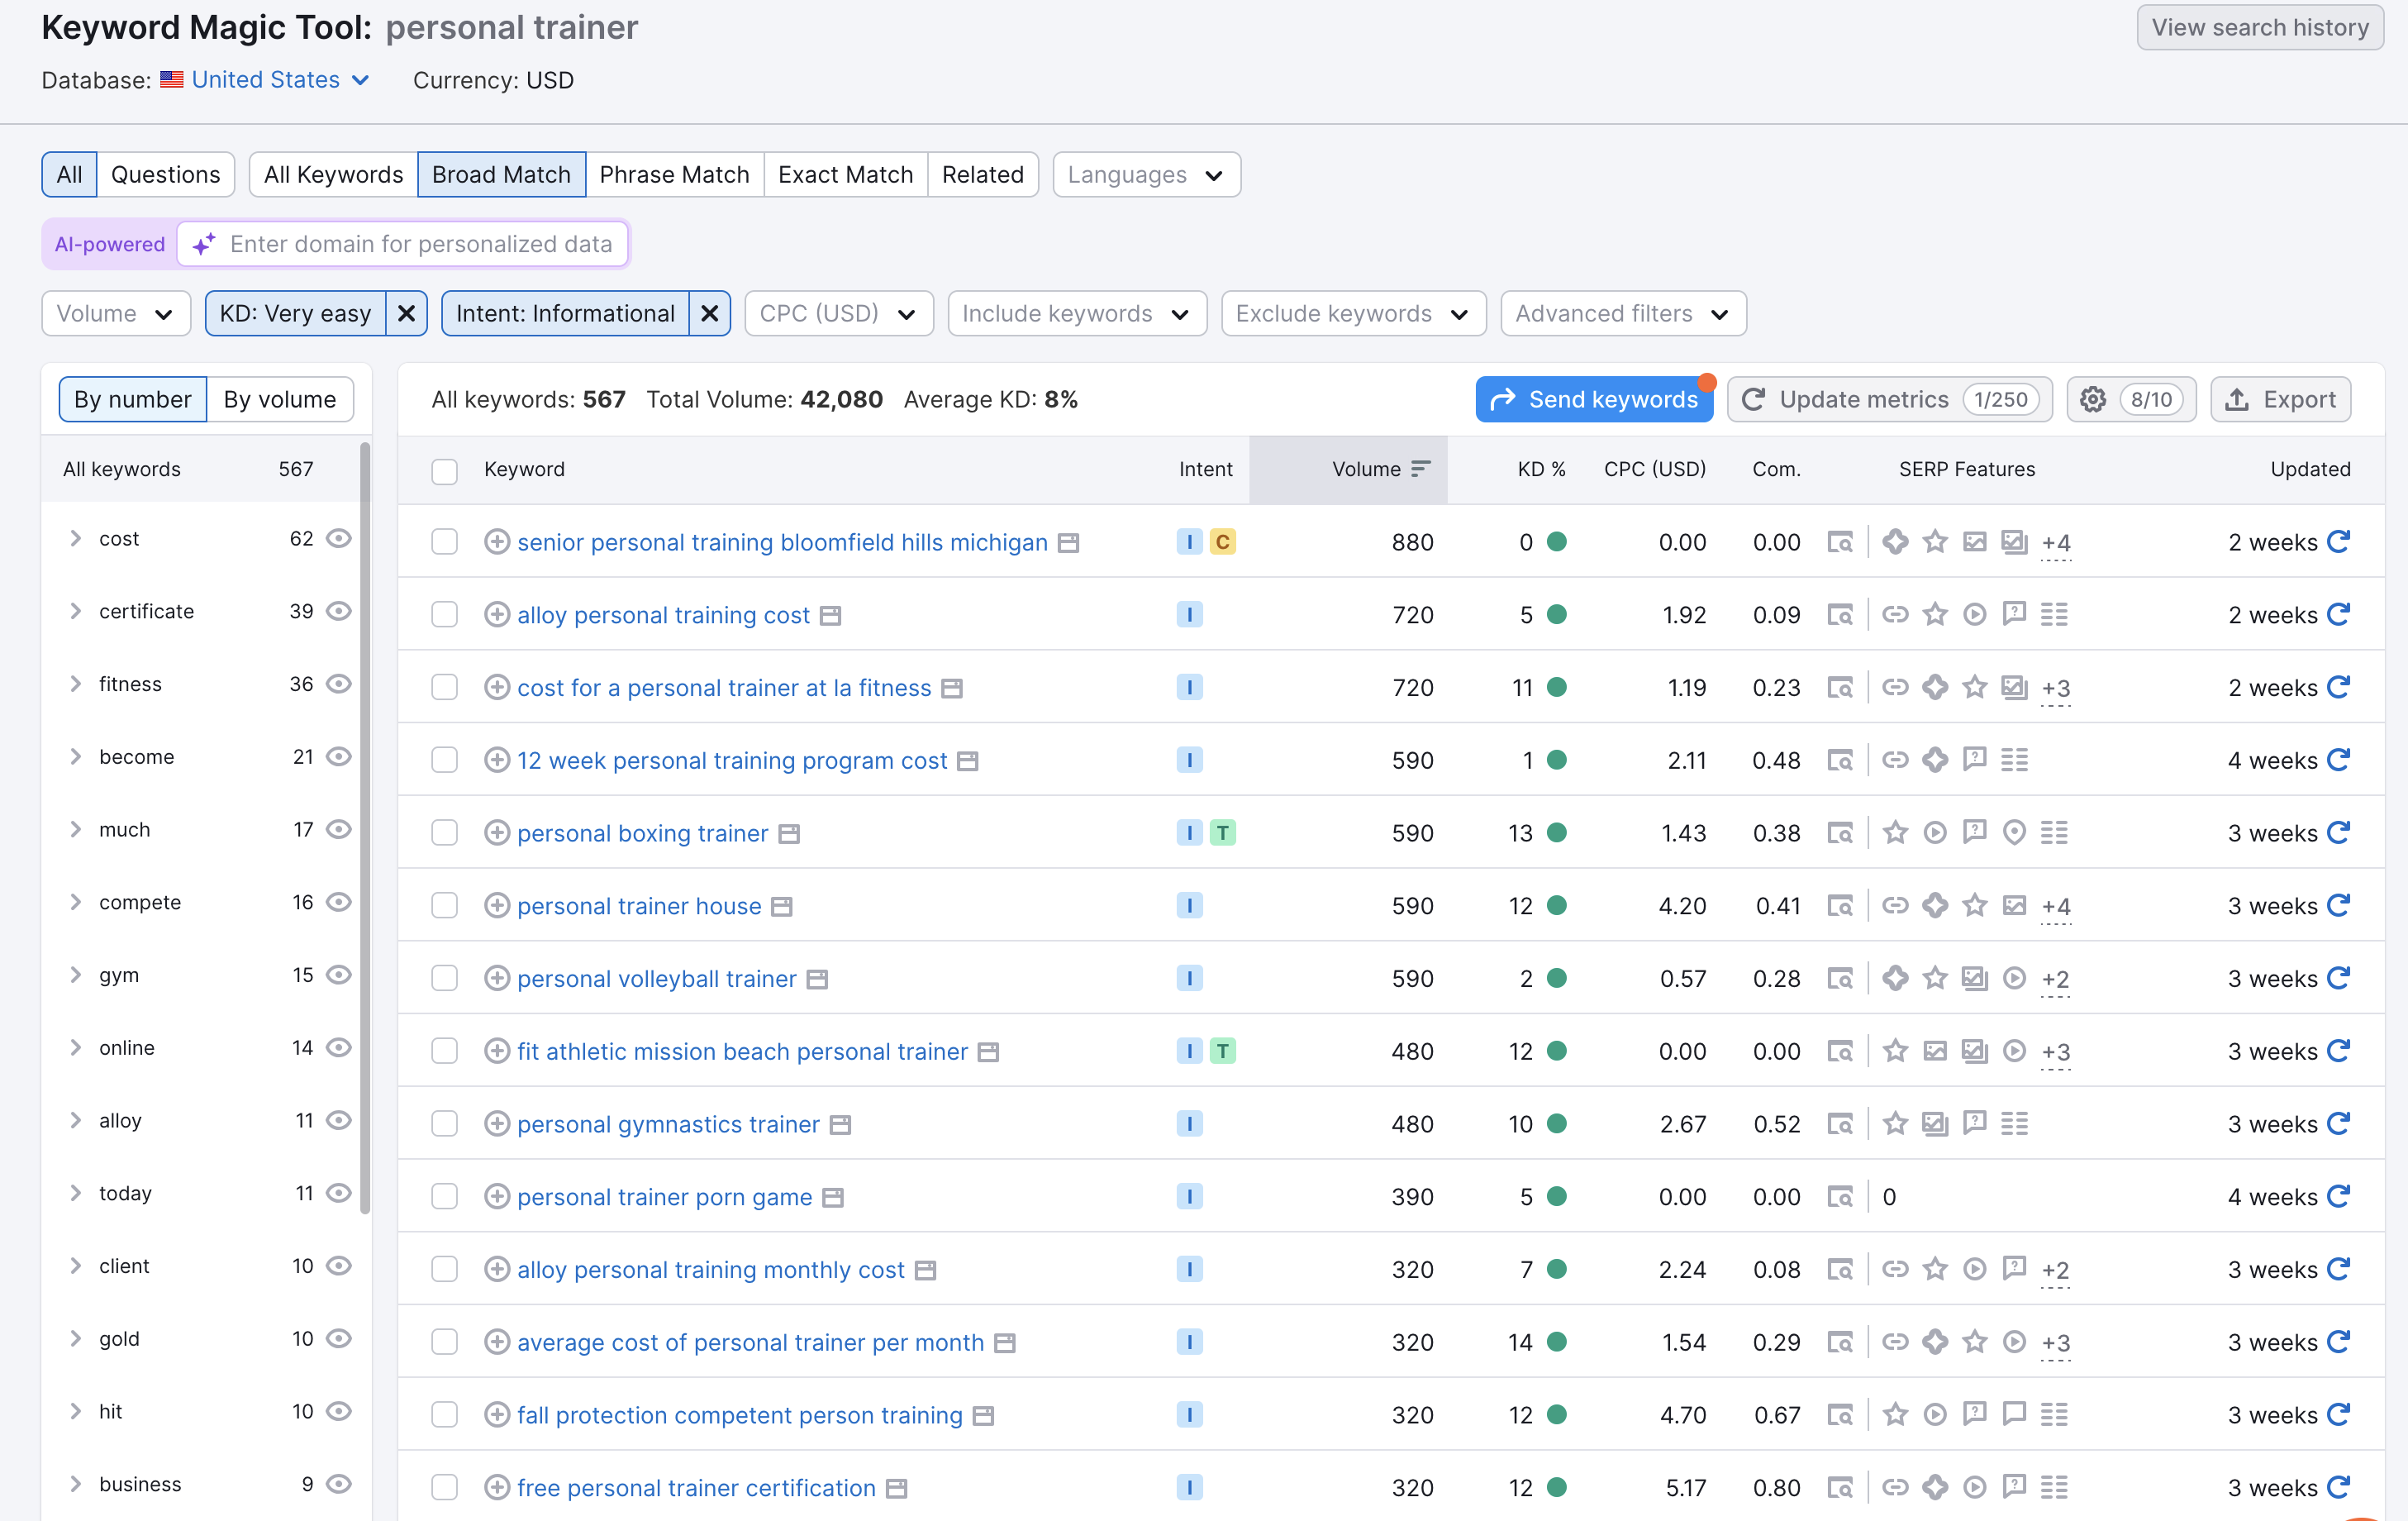This screenshot has width=2408, height=1521.
Task: Click the Enter domain for personalized data field
Action: (x=403, y=244)
